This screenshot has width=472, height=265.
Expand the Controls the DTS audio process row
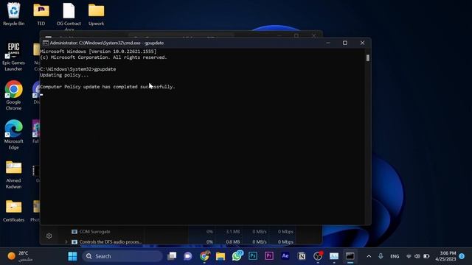pos(66,242)
